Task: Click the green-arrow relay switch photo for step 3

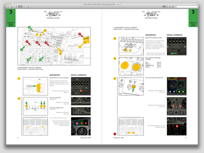Action: (177, 46)
